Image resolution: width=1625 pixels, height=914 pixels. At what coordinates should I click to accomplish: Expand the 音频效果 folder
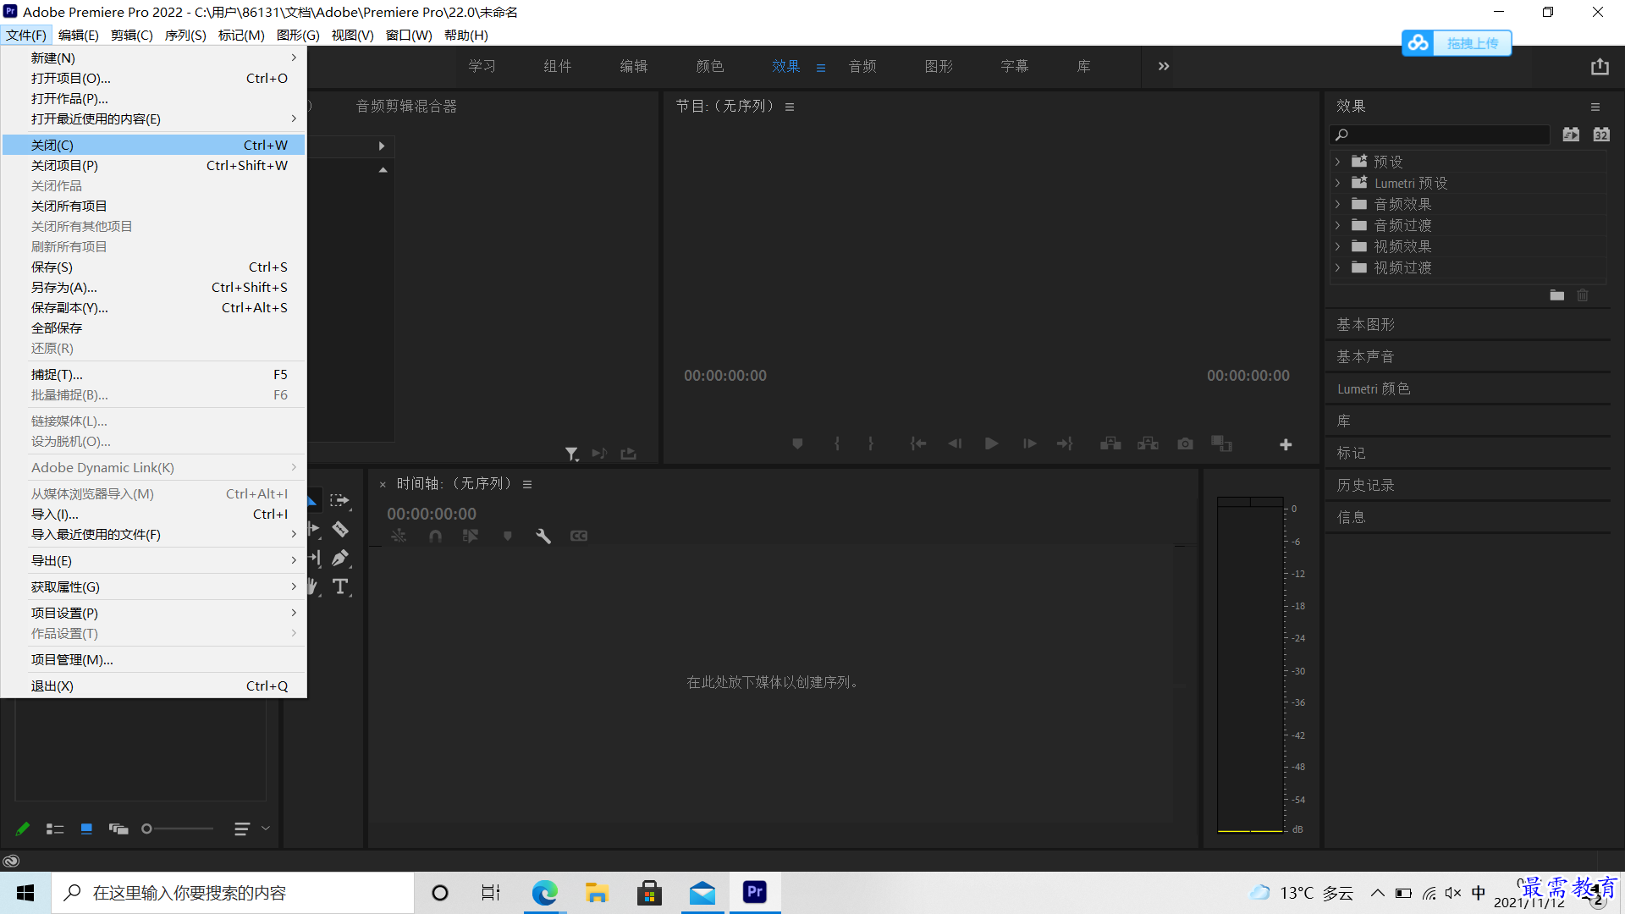pyautogui.click(x=1338, y=204)
